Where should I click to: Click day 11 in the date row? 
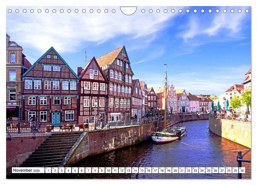[x=115, y=170]
